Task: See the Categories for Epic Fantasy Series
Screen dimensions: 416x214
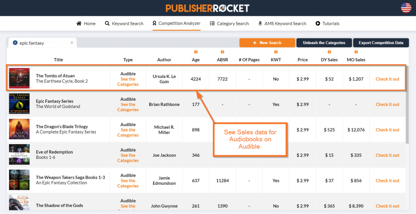Action: click(x=128, y=107)
